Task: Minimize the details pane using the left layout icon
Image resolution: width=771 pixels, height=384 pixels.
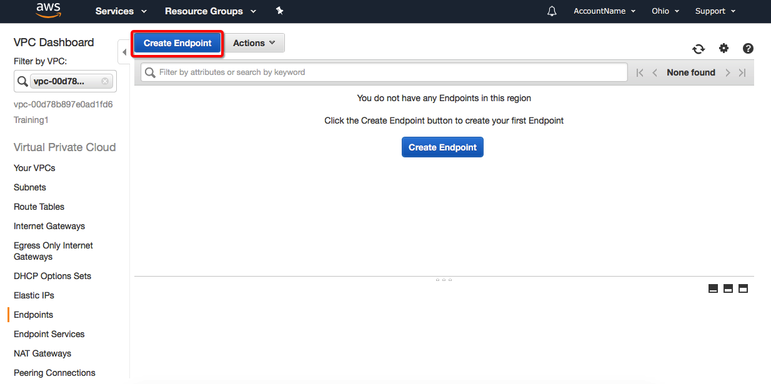Action: click(713, 288)
